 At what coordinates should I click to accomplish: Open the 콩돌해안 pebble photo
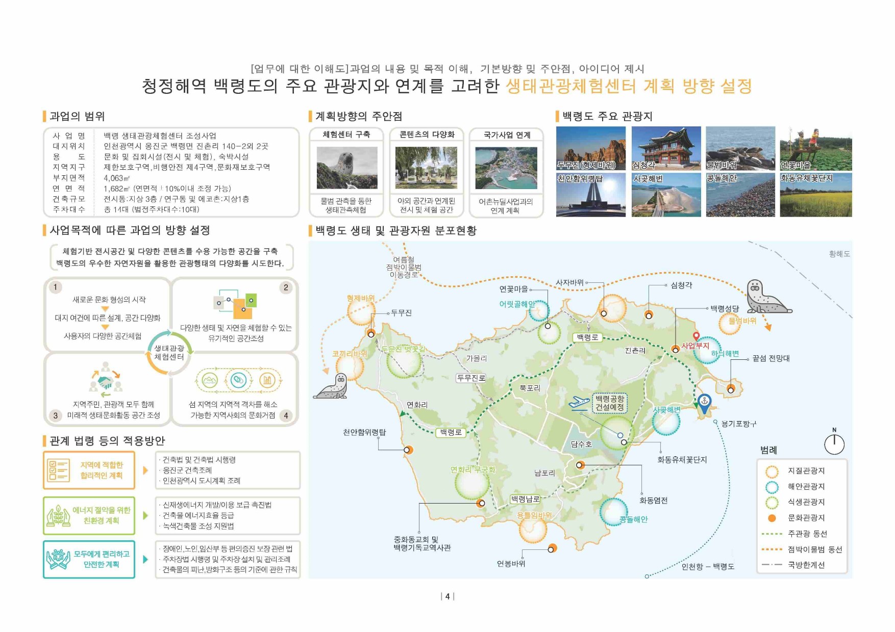pyautogui.click(x=740, y=195)
